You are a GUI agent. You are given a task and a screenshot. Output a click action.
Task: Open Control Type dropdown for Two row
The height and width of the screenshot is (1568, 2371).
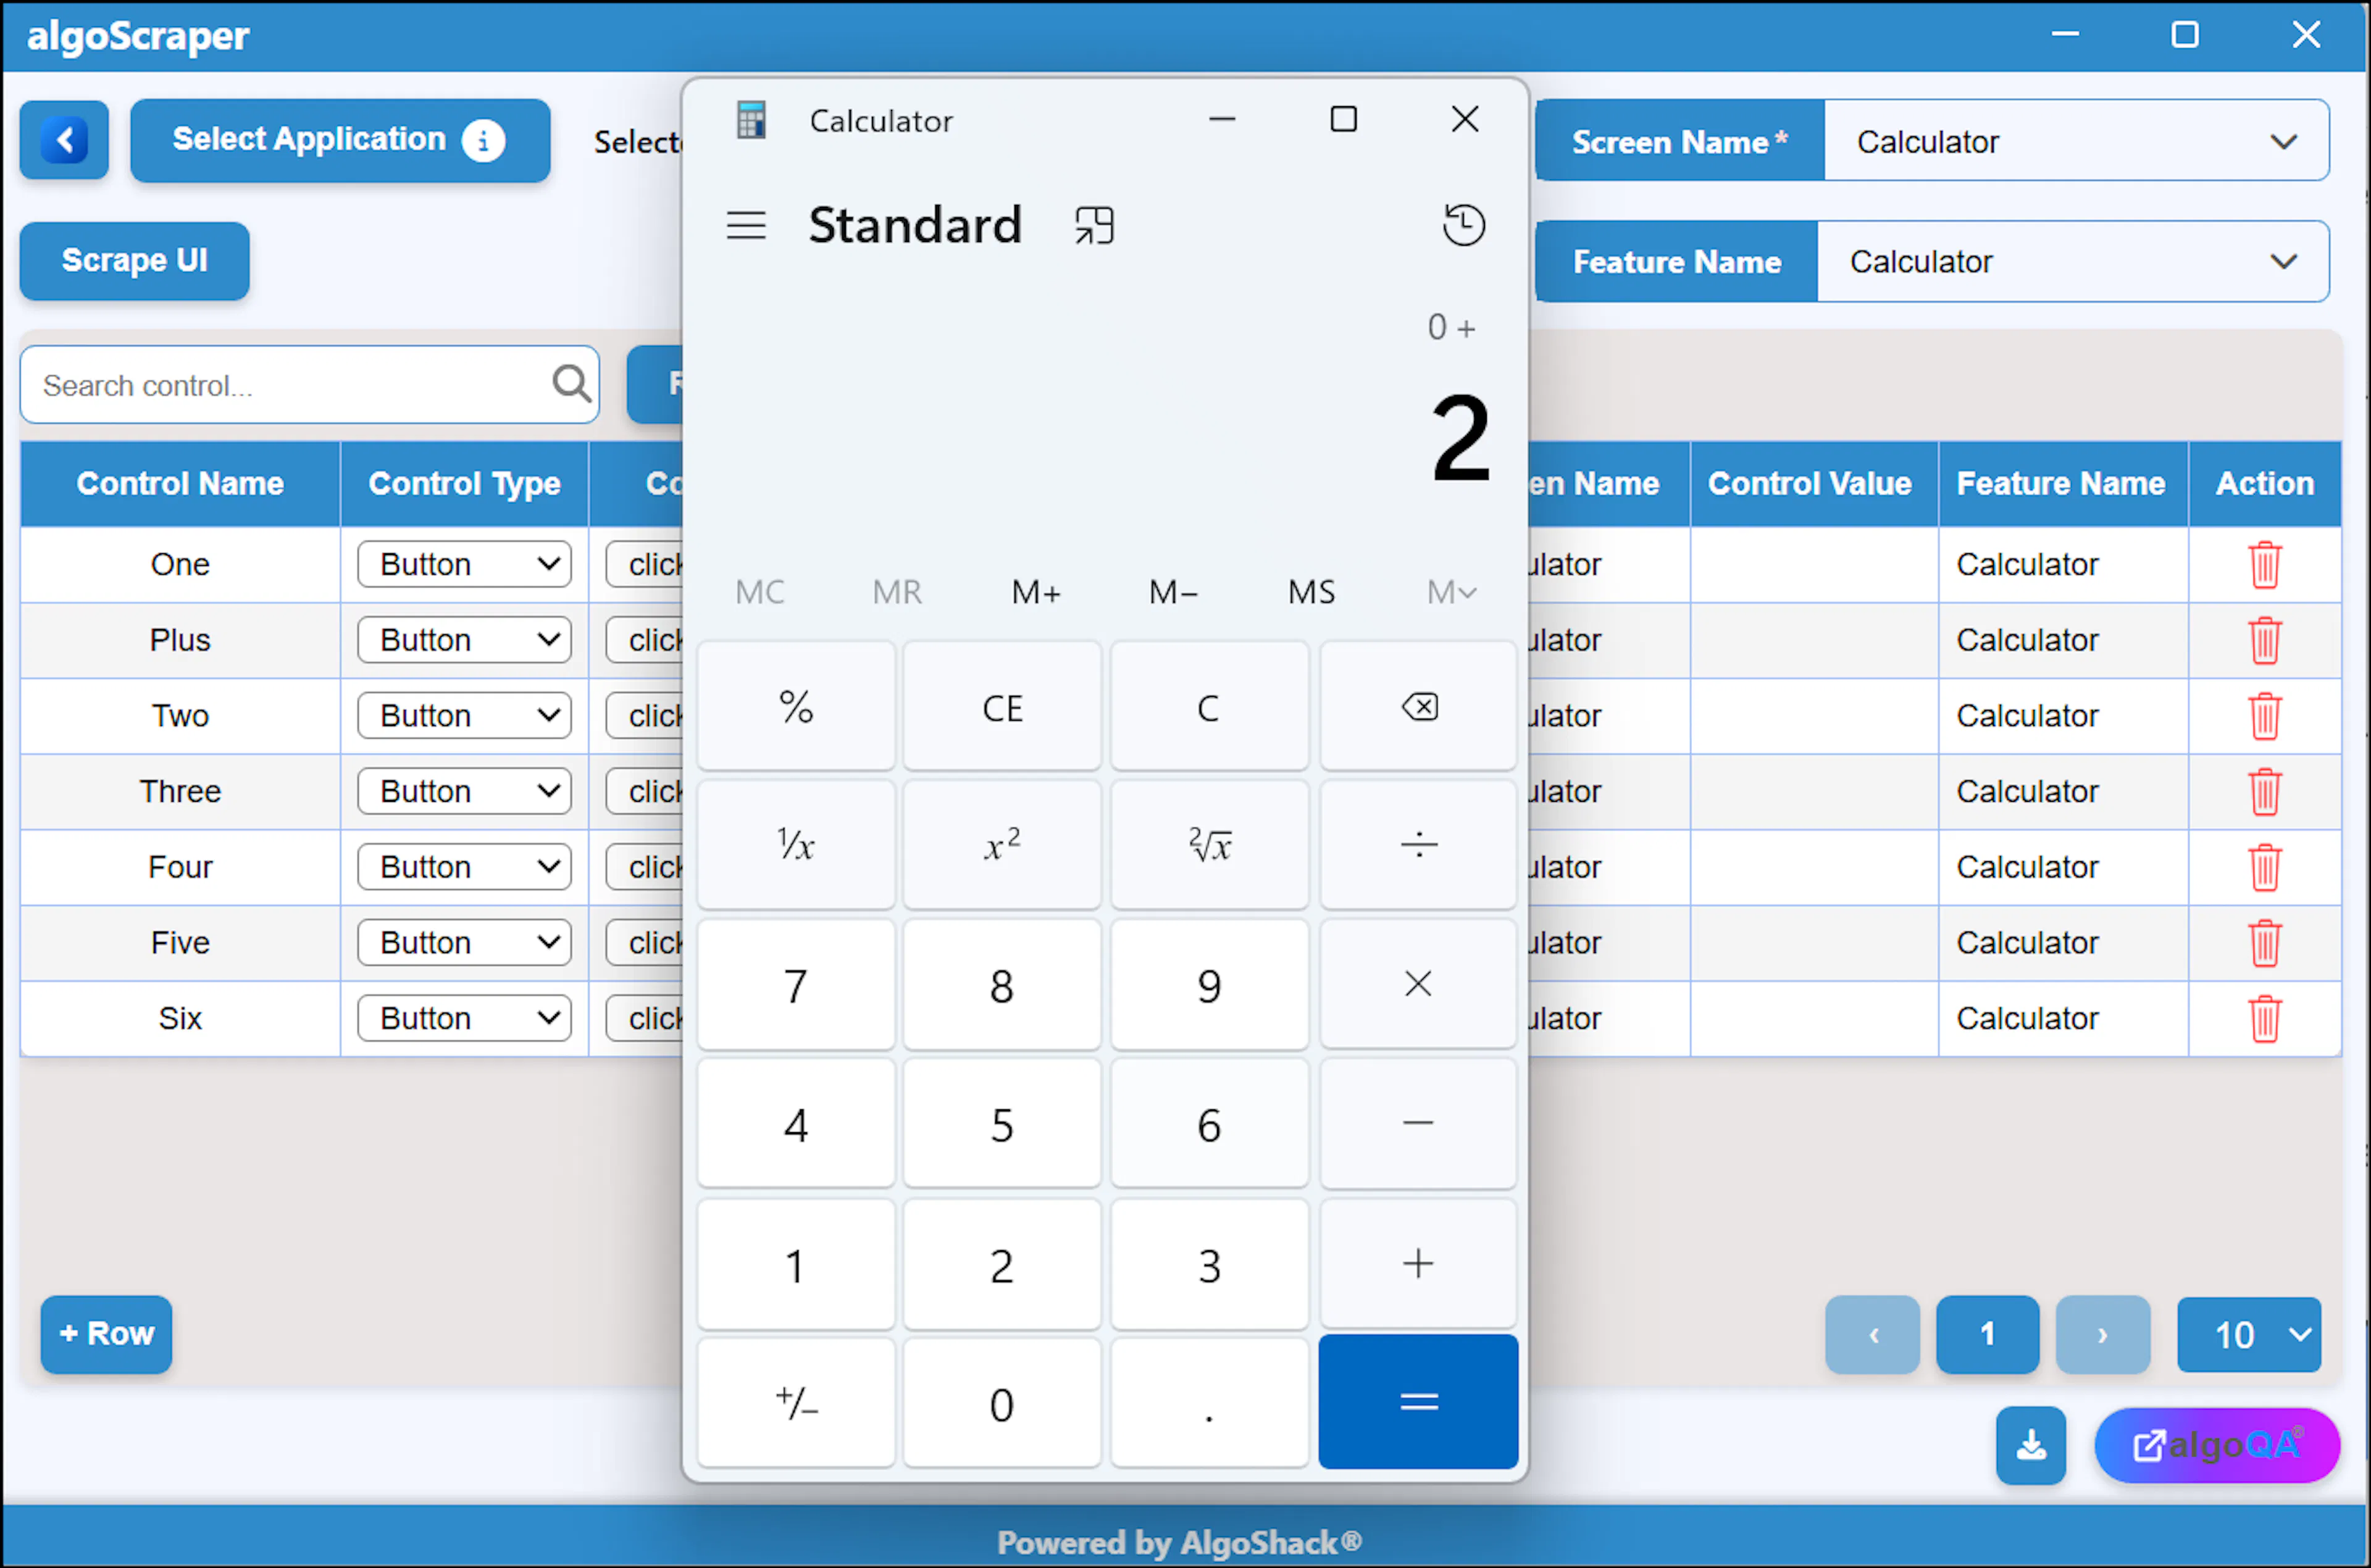pos(465,716)
